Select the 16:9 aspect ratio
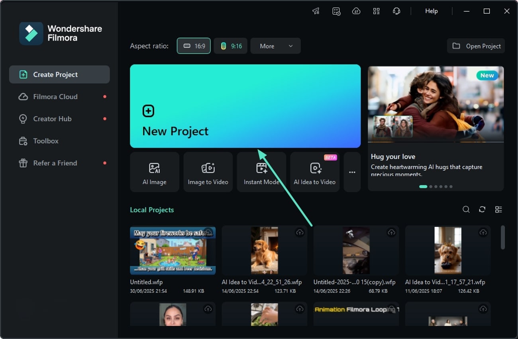Screen dimensions: 518x339 pyautogui.click(x=194, y=46)
